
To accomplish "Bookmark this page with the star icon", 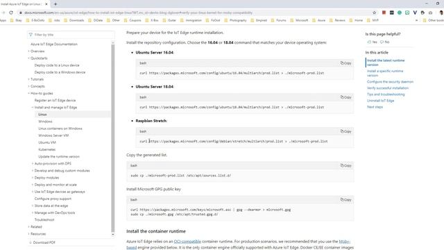I will pyautogui.click(x=375, y=12).
